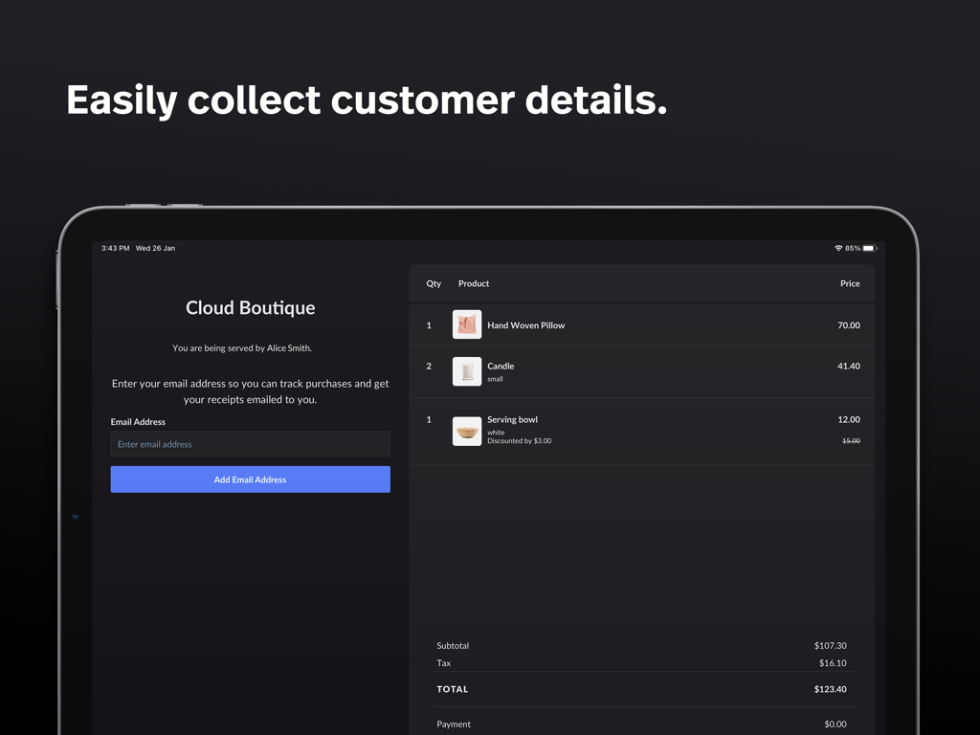
Task: Click the Price column header
Action: tap(850, 283)
